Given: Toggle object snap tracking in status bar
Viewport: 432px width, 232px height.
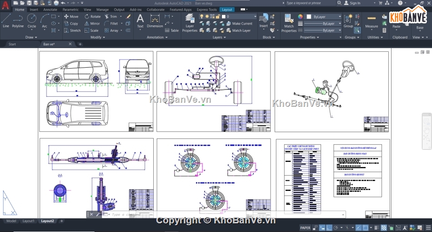Looking at the screenshot, I should (x=358, y=228).
